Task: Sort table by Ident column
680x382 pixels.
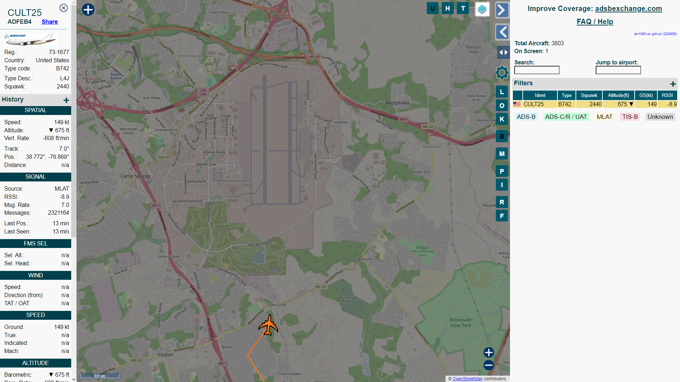Action: [x=540, y=95]
